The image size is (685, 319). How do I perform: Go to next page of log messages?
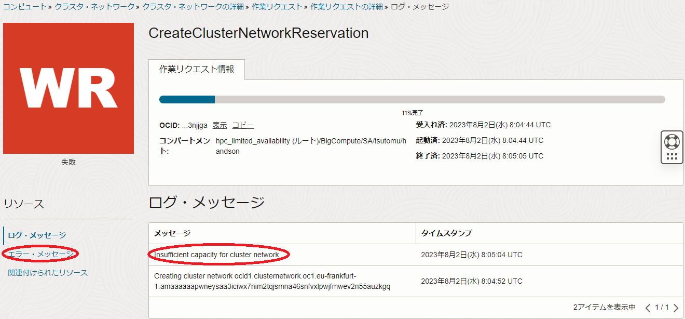[676, 308]
